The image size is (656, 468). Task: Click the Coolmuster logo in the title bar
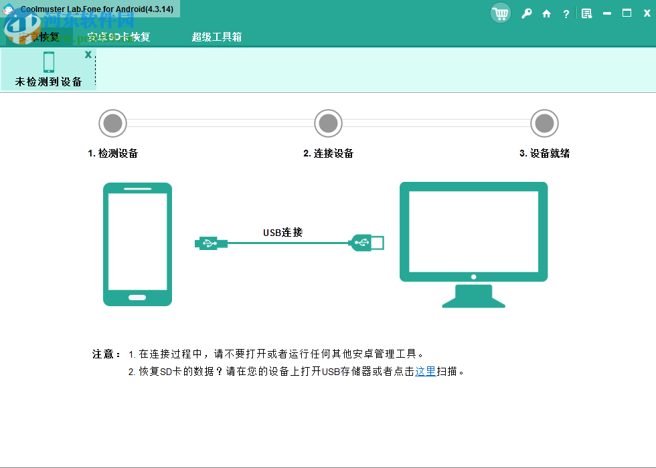9,9
